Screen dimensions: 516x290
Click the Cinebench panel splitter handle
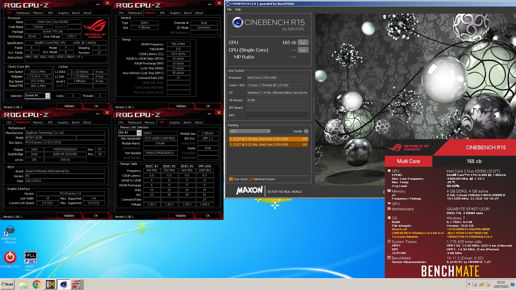pos(313,105)
